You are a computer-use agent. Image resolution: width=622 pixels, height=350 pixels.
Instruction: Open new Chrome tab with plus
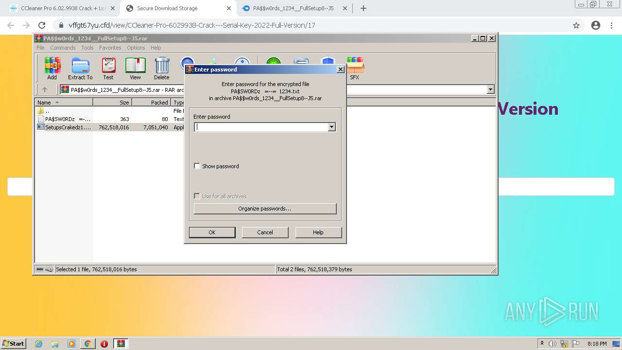[363, 8]
